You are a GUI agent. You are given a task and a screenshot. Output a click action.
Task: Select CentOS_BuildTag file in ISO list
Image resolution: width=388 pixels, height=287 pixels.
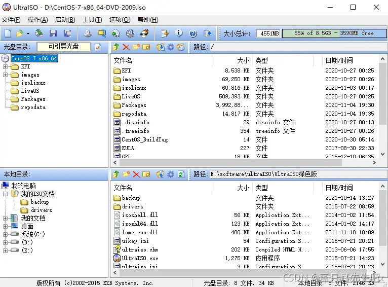[145, 139]
